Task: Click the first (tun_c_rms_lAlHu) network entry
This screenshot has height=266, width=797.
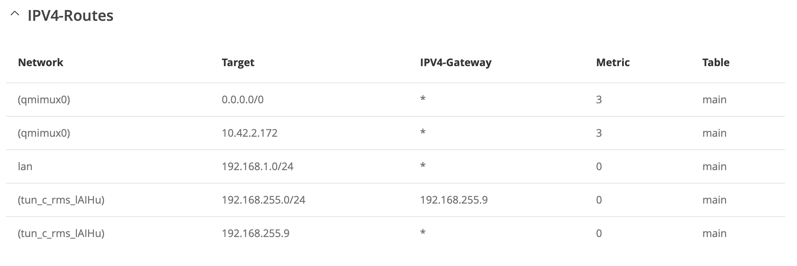Action: (61, 200)
